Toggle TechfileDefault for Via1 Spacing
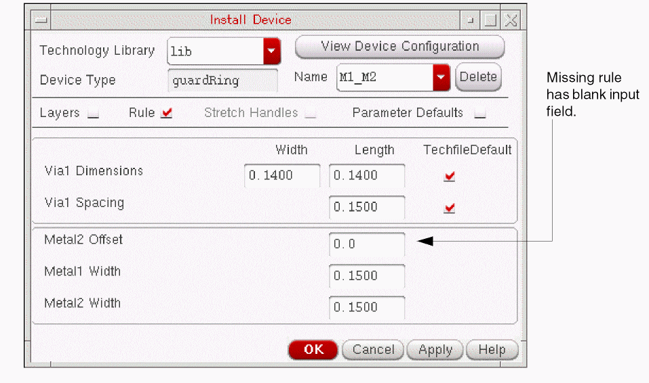 [449, 208]
